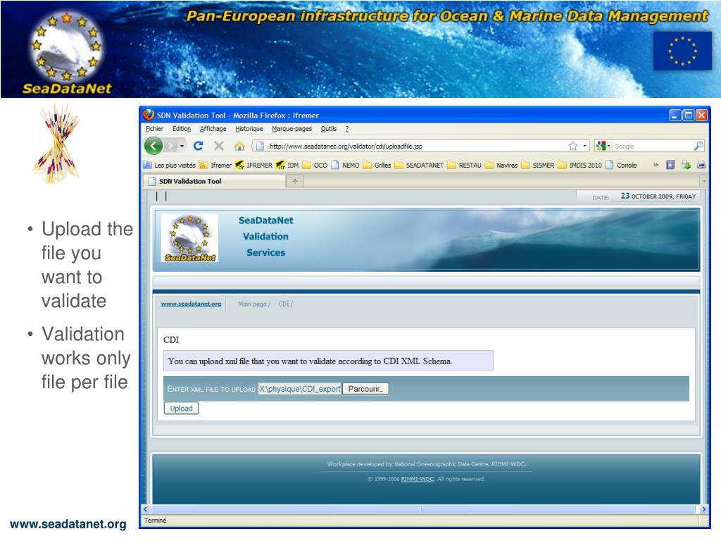Screen dimensions: 721x541
Task: Open the Historique menu
Action: pyautogui.click(x=249, y=129)
